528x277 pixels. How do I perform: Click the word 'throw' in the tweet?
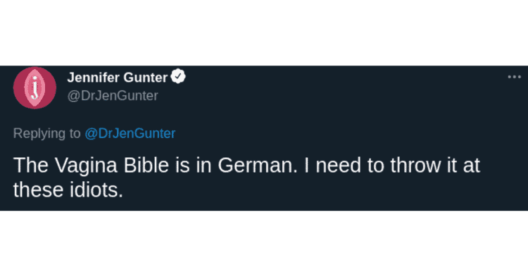[415, 165]
